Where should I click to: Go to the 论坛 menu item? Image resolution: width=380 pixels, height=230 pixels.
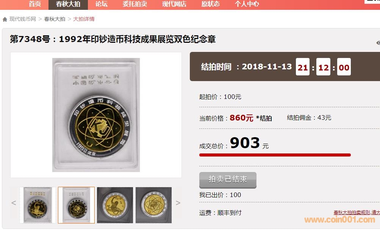tap(101, 4)
